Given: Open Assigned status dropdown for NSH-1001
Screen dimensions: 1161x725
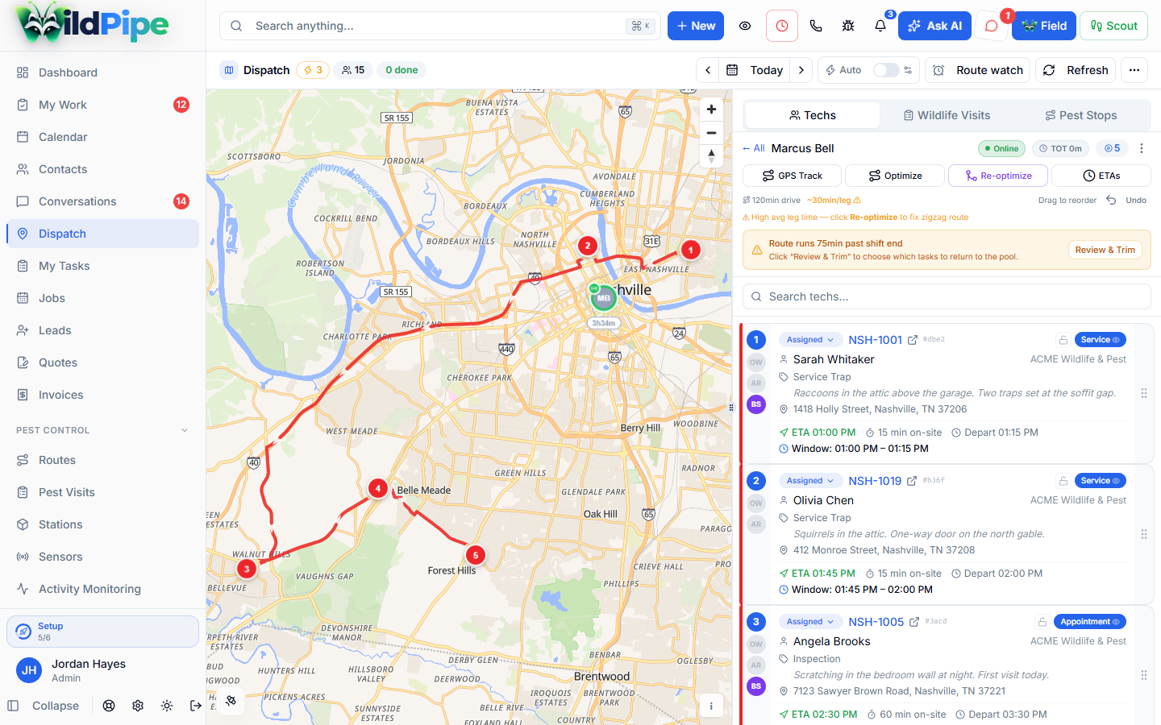Looking at the screenshot, I should pos(810,340).
